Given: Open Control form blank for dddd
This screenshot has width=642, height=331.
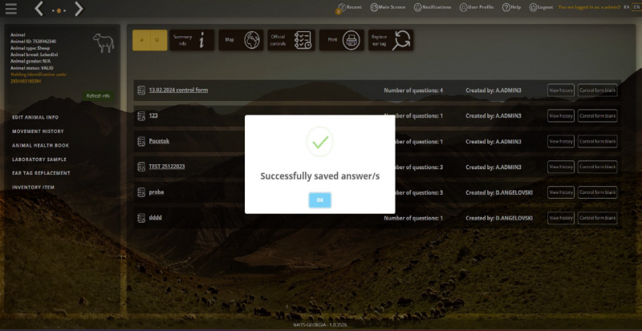Looking at the screenshot, I should tap(597, 218).
